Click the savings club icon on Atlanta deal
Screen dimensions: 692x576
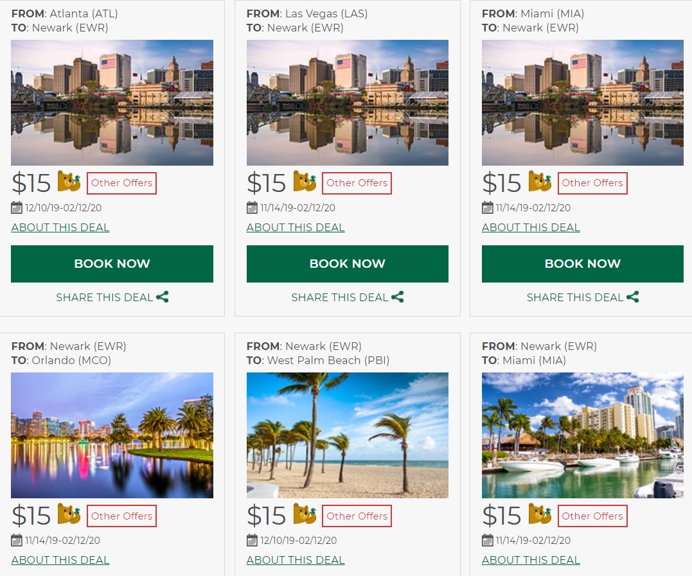[x=69, y=182]
